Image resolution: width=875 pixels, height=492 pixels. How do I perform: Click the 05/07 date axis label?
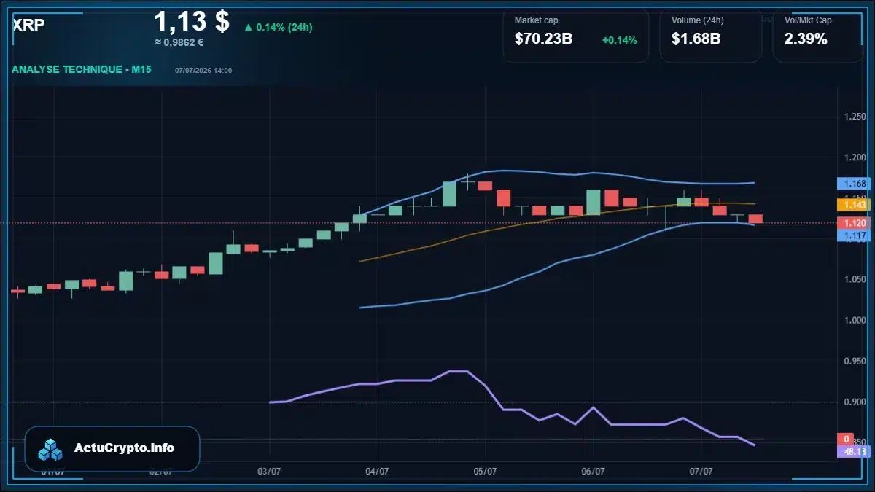pos(485,472)
